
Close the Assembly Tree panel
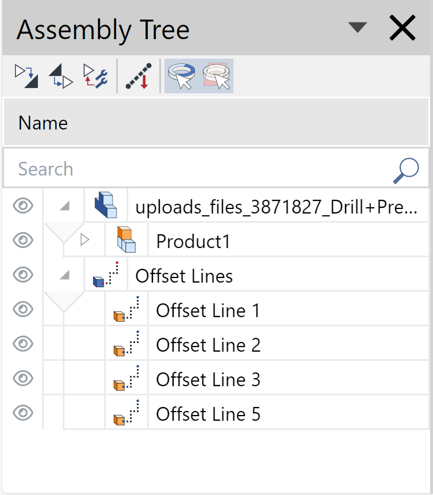point(403,28)
